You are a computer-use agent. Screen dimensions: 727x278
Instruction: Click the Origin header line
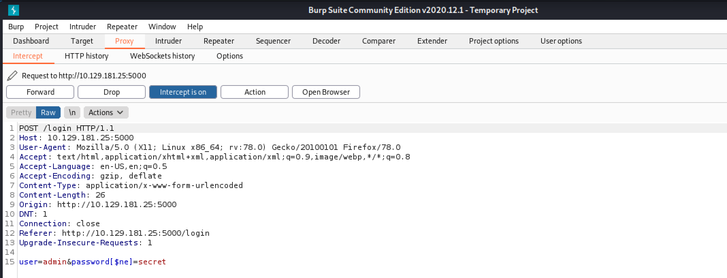coord(98,204)
